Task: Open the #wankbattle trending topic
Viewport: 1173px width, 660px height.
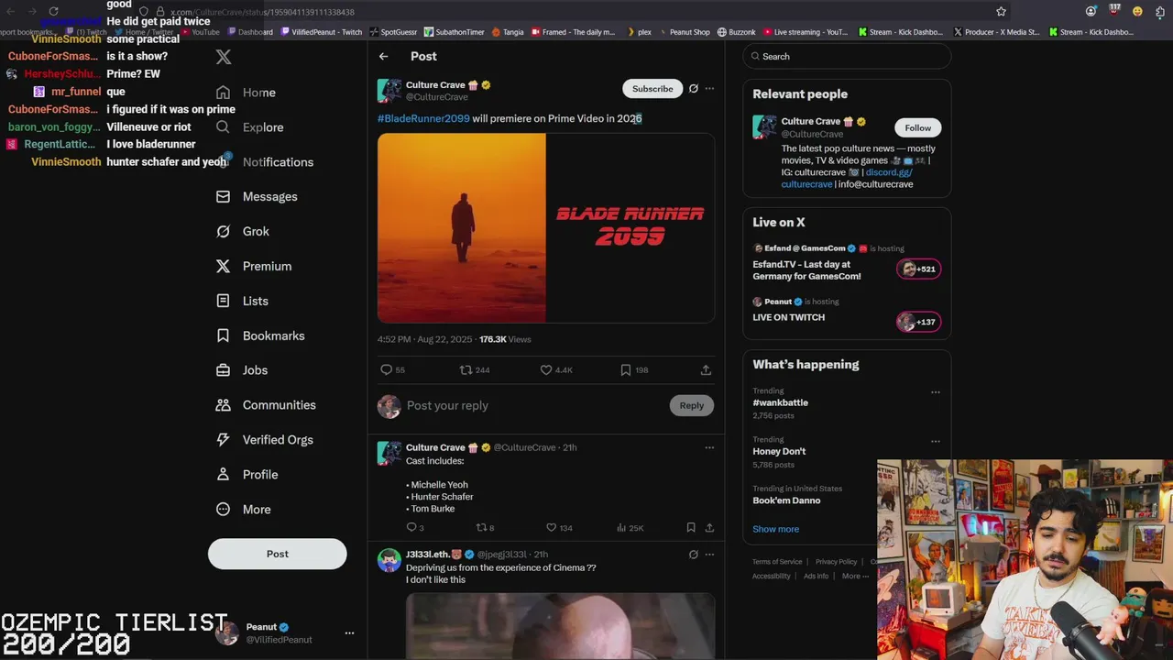Action: [781, 402]
